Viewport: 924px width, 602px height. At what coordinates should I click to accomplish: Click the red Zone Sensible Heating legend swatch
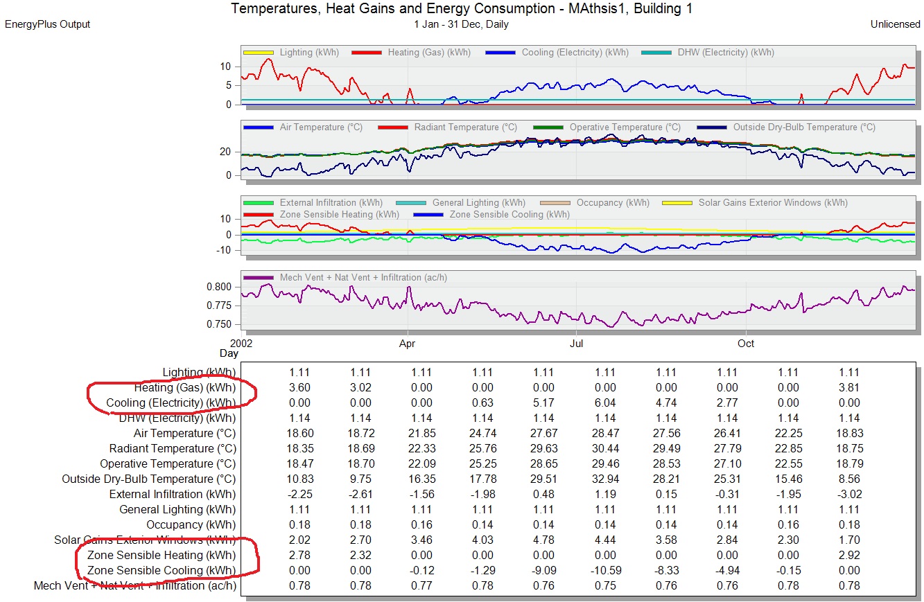(259, 215)
